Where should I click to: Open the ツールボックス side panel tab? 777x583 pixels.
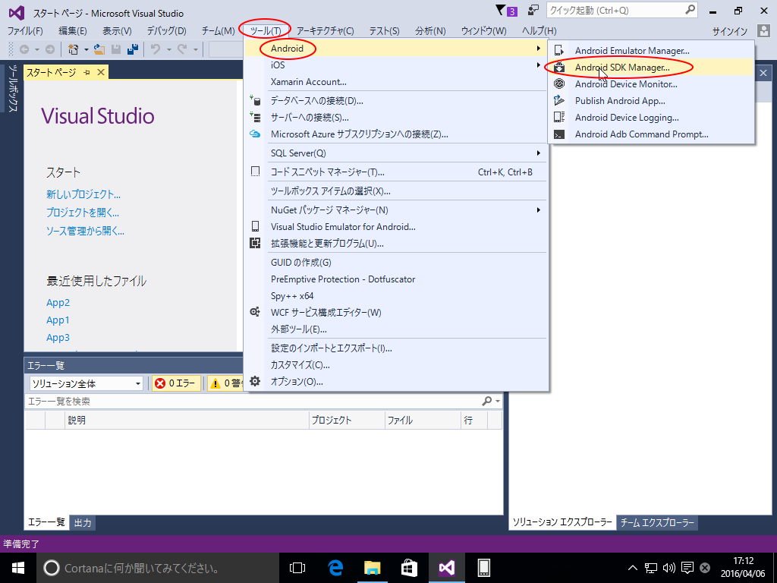click(x=12, y=88)
